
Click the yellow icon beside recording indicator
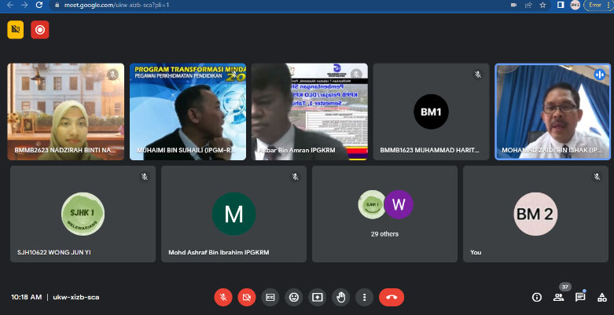coord(16,30)
